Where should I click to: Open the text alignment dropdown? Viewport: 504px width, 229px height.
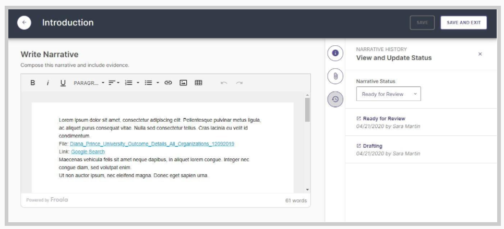click(114, 83)
